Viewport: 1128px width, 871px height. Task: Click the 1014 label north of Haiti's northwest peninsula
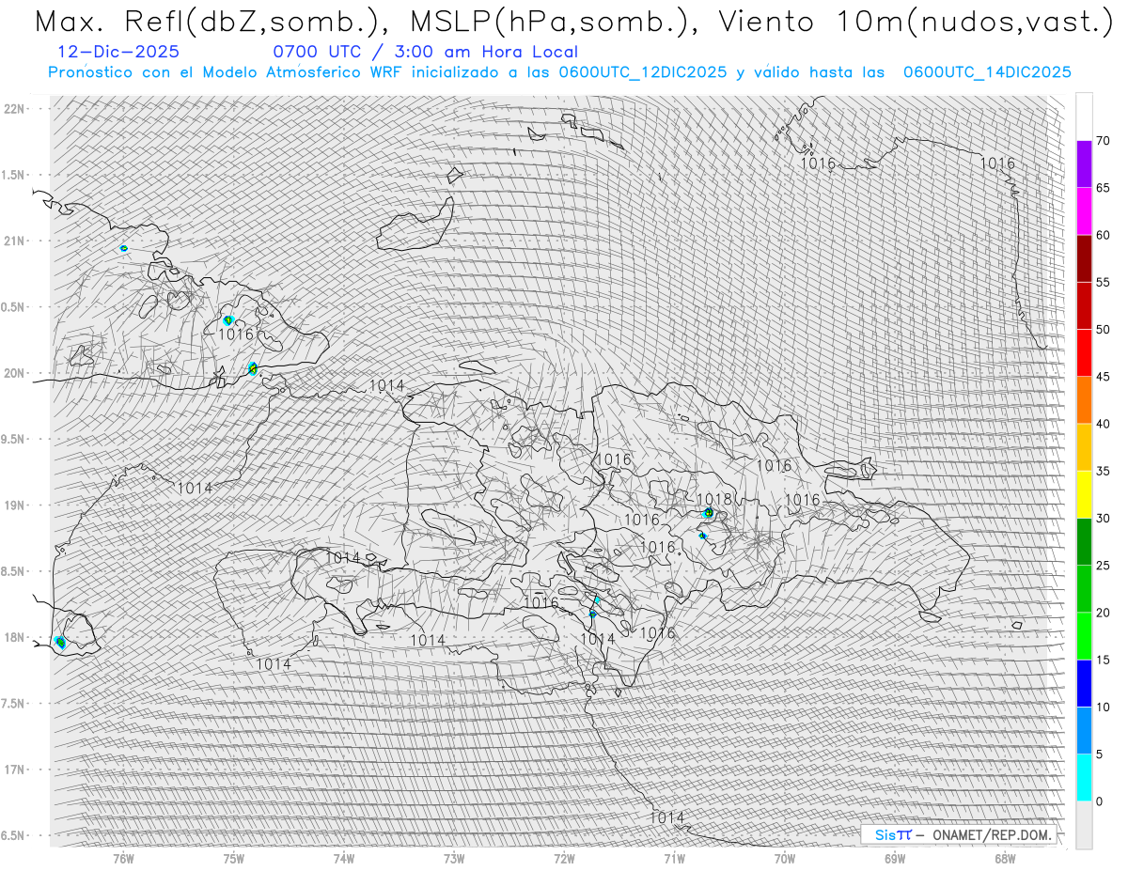[386, 385]
